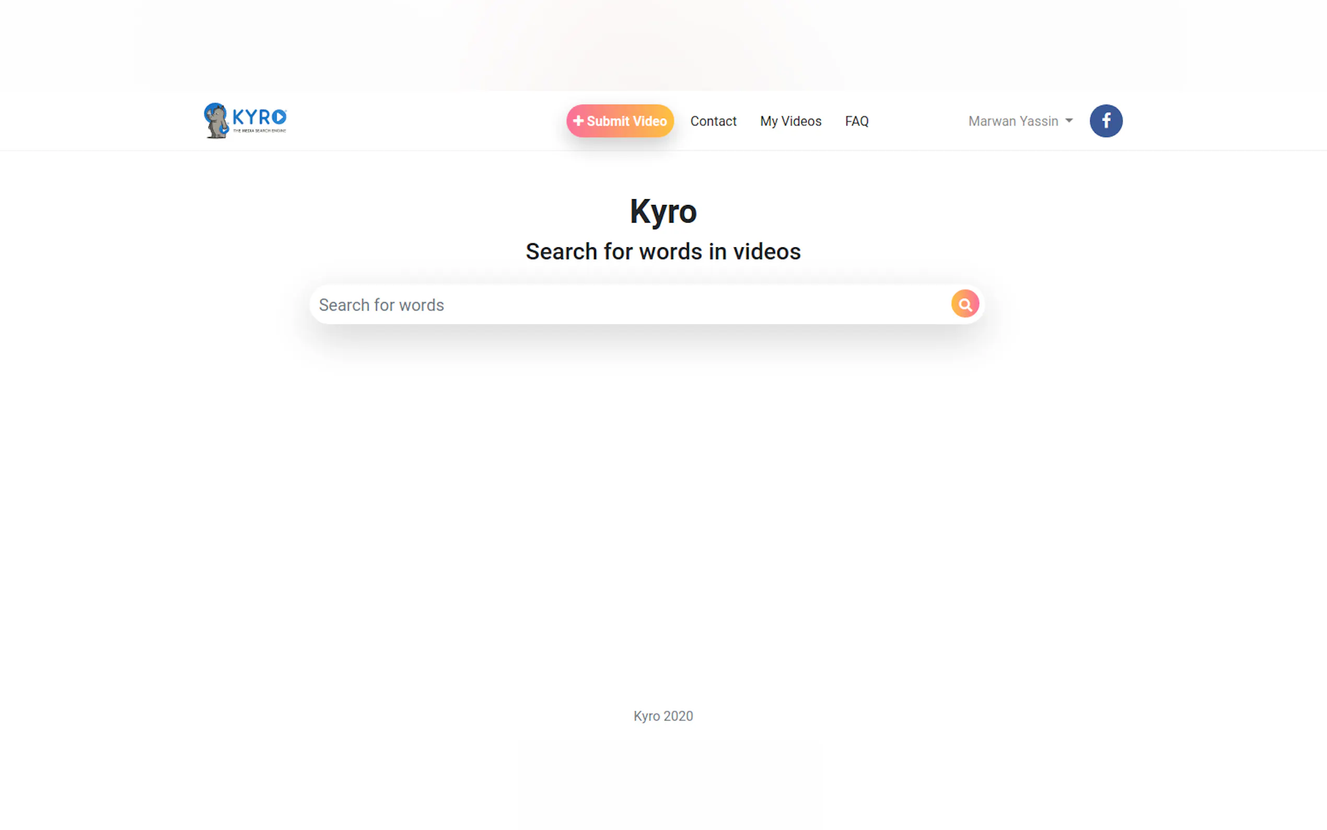The height and width of the screenshot is (830, 1327).
Task: Click the plus icon on Submit Video
Action: coord(578,121)
